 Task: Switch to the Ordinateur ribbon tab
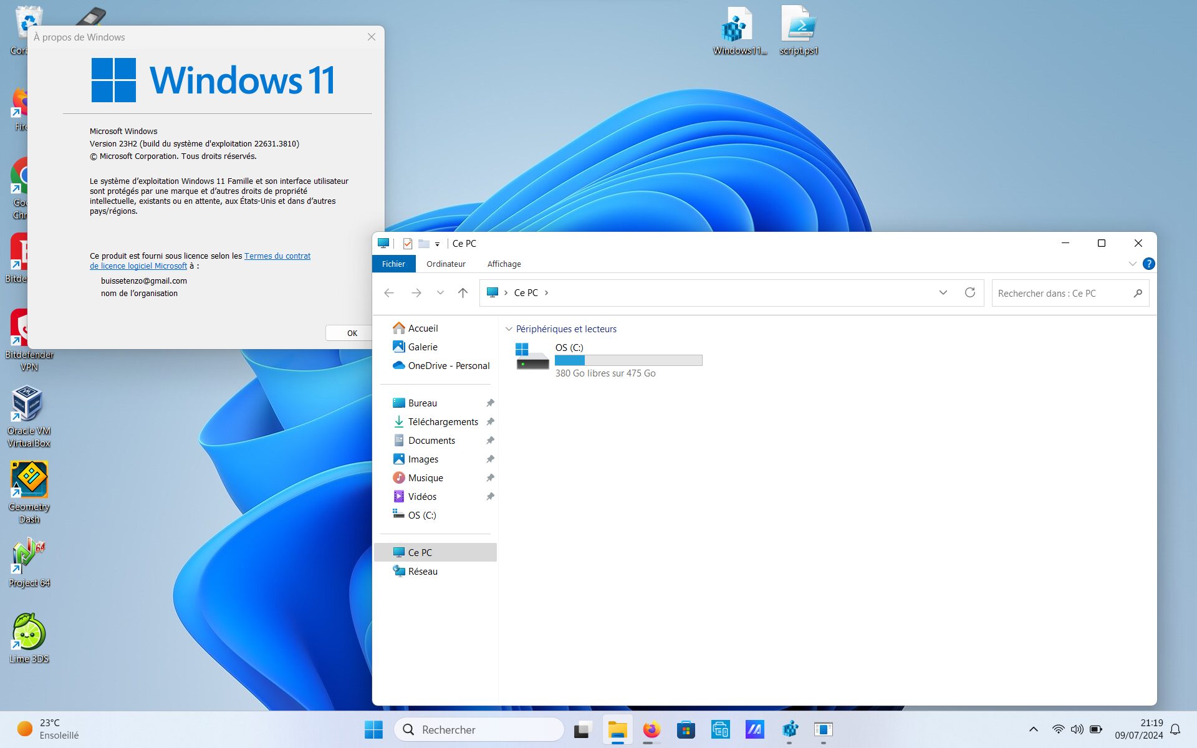(446, 264)
